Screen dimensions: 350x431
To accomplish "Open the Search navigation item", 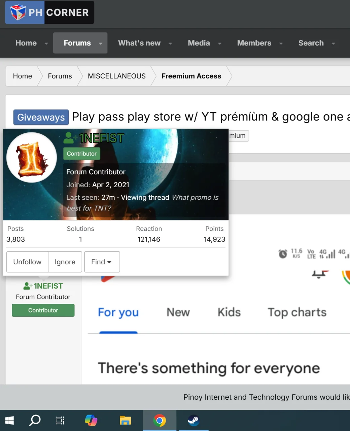I will coord(311,43).
